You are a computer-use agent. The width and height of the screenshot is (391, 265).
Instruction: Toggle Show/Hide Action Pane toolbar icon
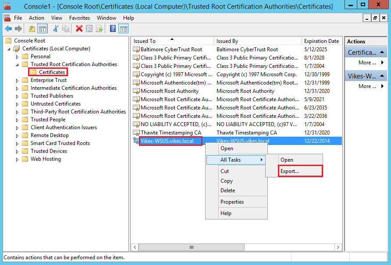(x=123, y=29)
